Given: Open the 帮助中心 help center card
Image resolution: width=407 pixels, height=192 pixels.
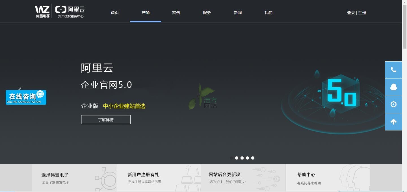Looking at the screenshot, I should [328, 178].
